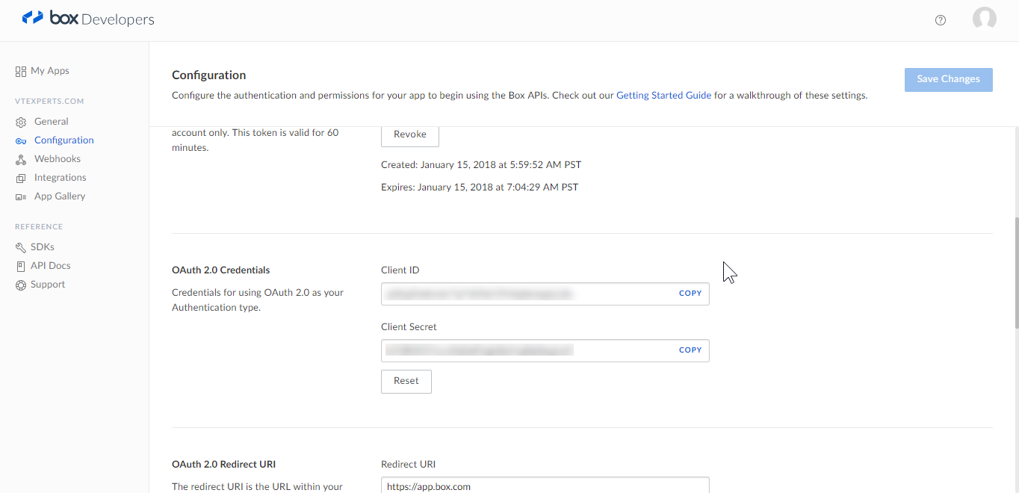This screenshot has width=1019, height=493.
Task: Click the General gear icon
Action: [x=21, y=122]
